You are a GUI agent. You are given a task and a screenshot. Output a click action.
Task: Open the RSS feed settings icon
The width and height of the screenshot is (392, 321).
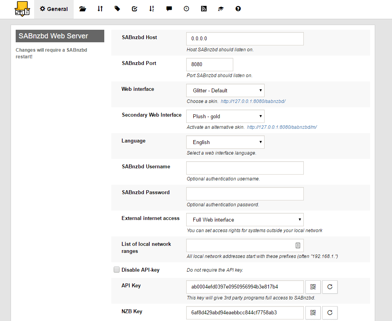pos(203,9)
